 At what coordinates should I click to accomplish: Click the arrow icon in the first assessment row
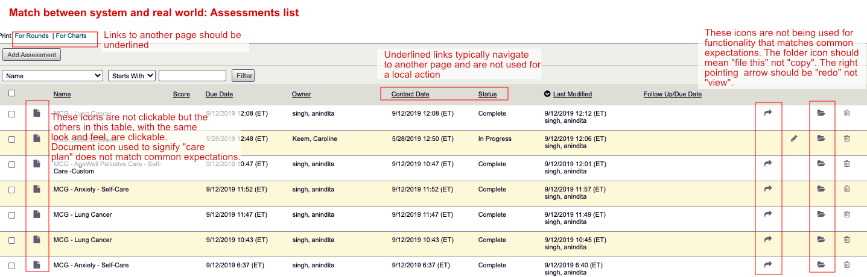[768, 113]
